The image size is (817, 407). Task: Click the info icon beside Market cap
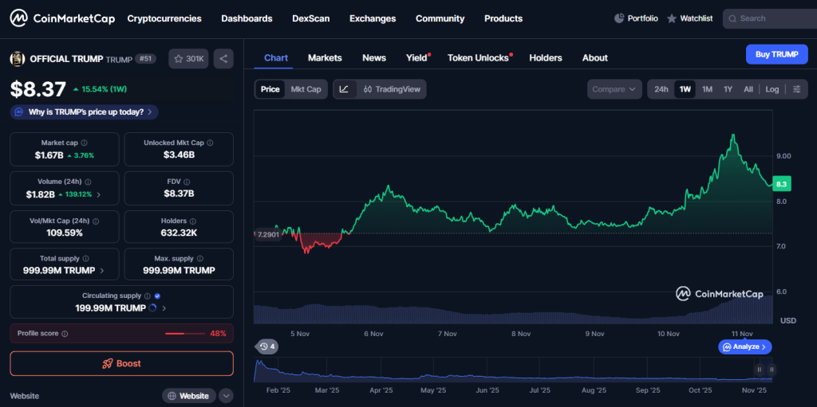(85, 143)
